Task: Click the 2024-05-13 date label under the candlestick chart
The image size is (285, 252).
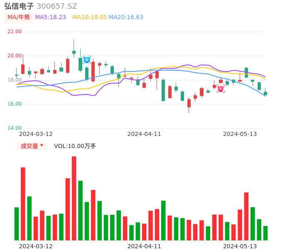Action: [240, 134]
